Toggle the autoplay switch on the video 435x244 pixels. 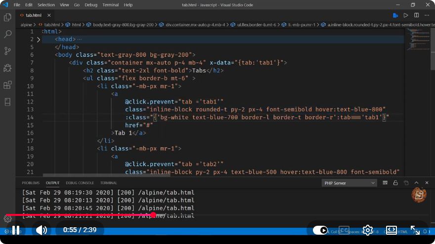(320, 230)
